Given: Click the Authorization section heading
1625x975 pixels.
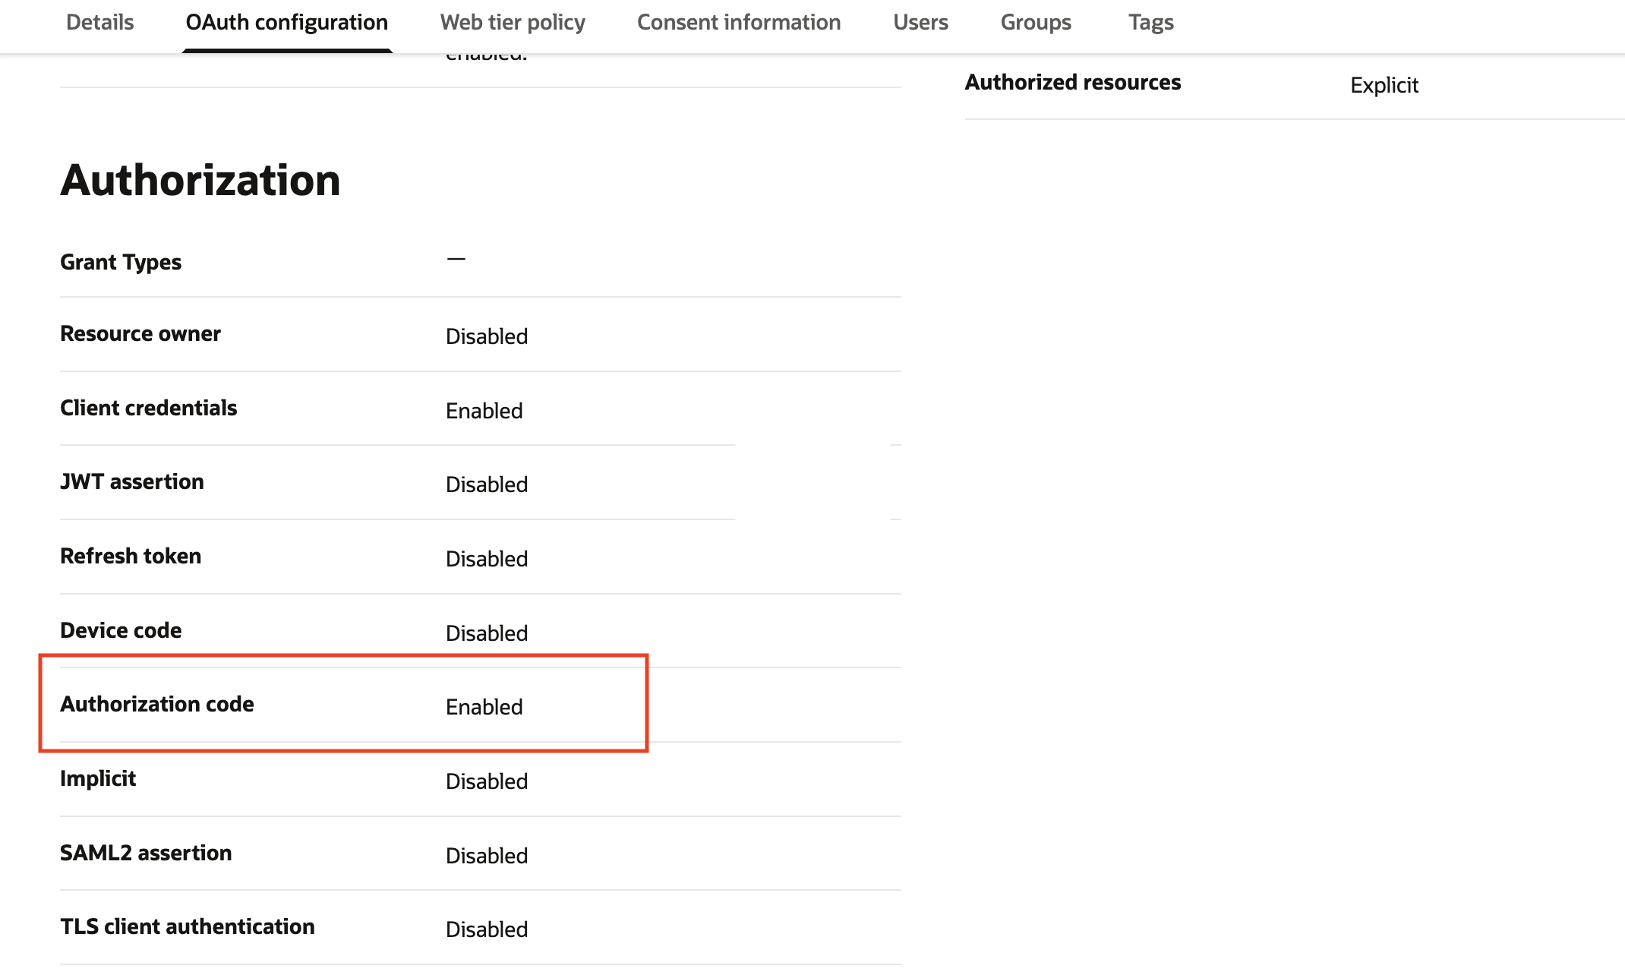Looking at the screenshot, I should (x=200, y=180).
